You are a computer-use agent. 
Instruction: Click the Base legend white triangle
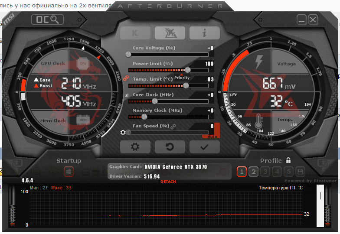[x=36, y=80]
